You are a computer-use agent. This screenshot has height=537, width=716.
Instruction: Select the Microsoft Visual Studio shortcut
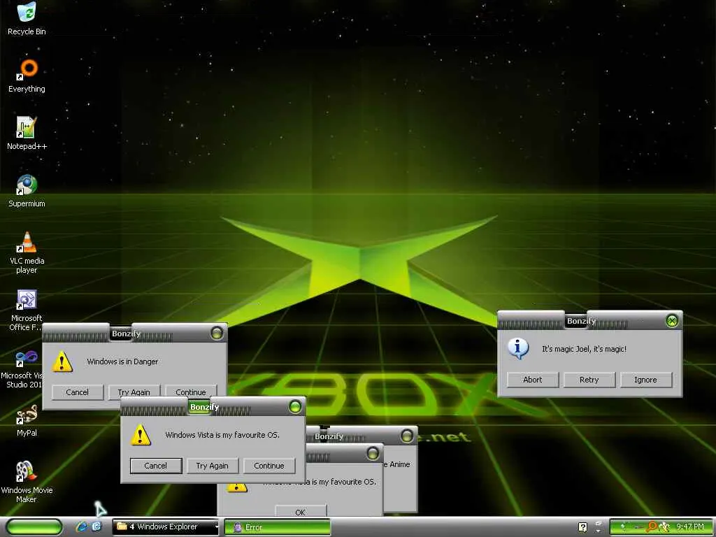click(x=22, y=370)
